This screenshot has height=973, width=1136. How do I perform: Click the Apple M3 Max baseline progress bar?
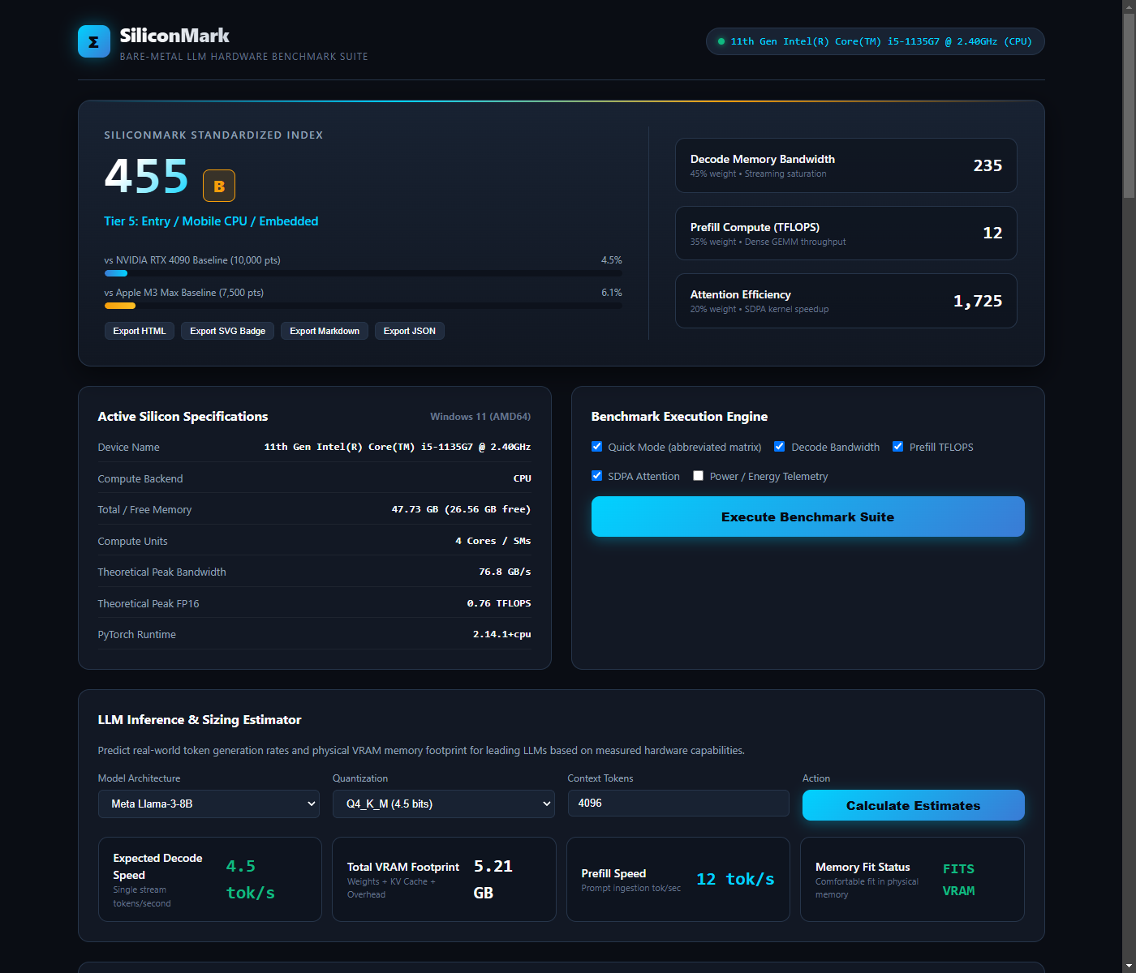tap(364, 306)
